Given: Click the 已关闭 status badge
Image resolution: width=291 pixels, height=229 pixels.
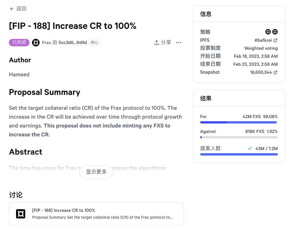Looking at the screenshot, I should pos(19,43).
